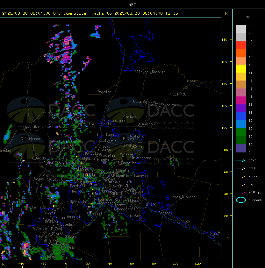Click the Perdriel map label
Screen dimensions: 265x268
(x=78, y=186)
